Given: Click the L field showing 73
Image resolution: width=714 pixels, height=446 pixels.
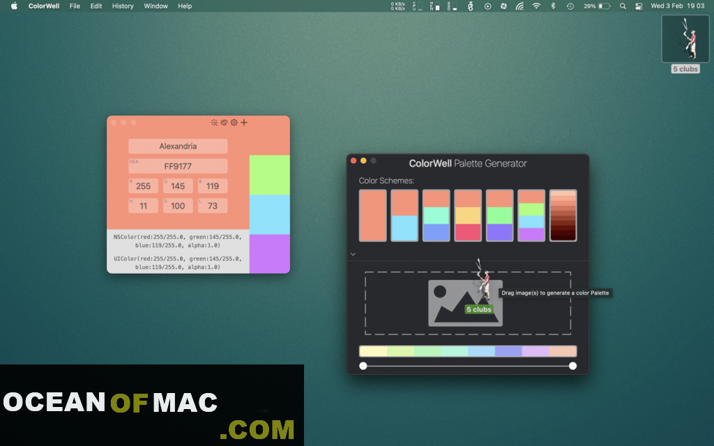Looking at the screenshot, I should click(x=213, y=206).
